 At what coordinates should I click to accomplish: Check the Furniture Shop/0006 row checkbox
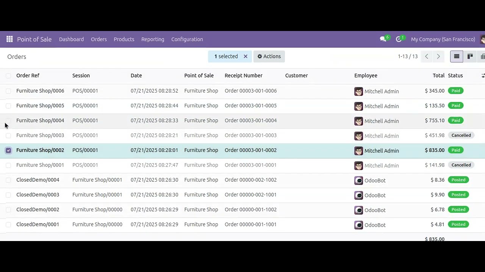(x=8, y=91)
